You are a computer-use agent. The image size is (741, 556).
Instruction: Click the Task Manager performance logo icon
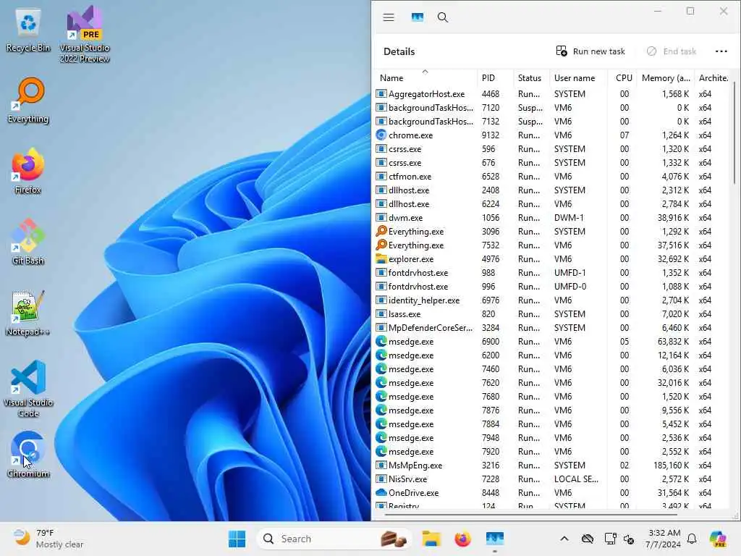pyautogui.click(x=418, y=17)
